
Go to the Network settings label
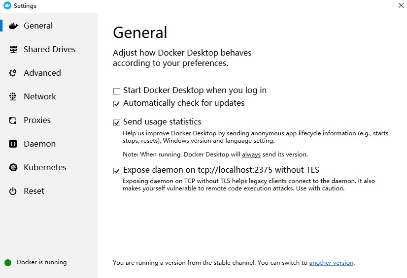pos(40,96)
